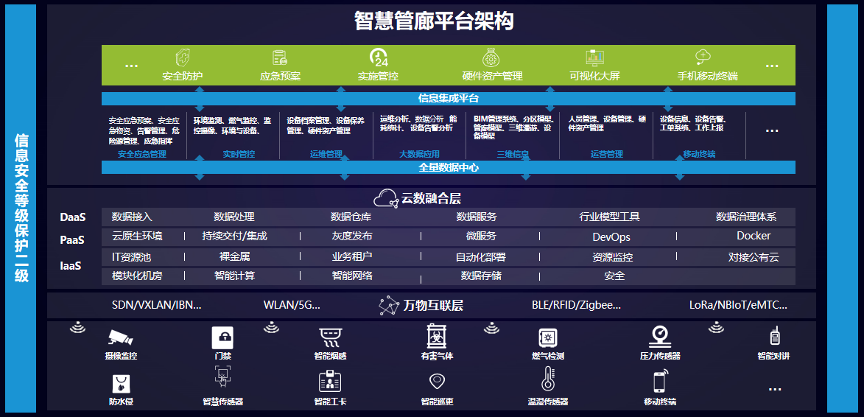Click 数据服务 in the DaaS row
The width and height of the screenshot is (864, 417).
pos(477,217)
